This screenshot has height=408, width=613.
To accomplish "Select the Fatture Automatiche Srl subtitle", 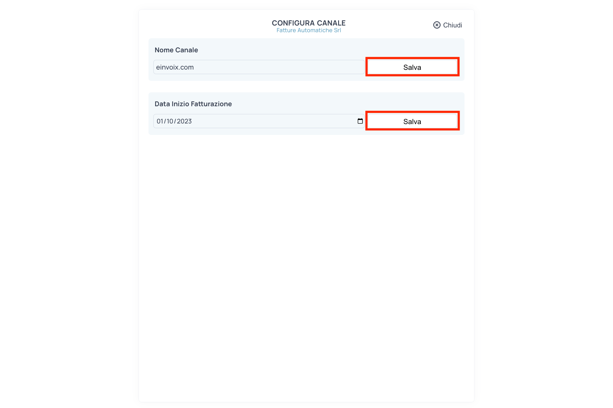I will click(308, 30).
